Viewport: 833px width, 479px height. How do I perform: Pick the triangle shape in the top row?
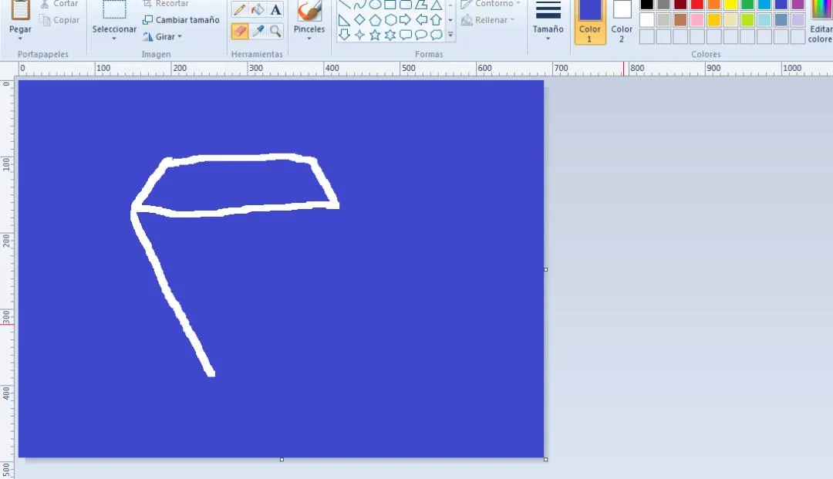point(436,5)
